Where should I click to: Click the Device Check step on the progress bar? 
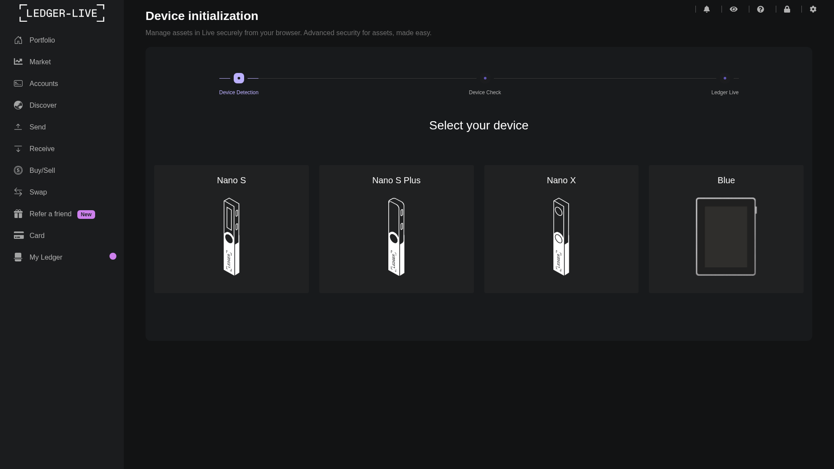click(485, 78)
